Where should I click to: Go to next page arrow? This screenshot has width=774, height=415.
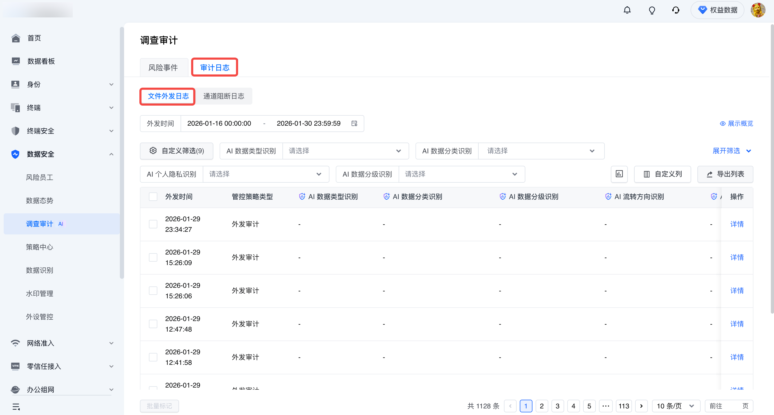tap(641, 406)
